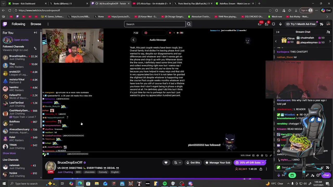Open the Twitch user avatar menu
Viewport: 333px width, 187px height.
tap(328, 24)
